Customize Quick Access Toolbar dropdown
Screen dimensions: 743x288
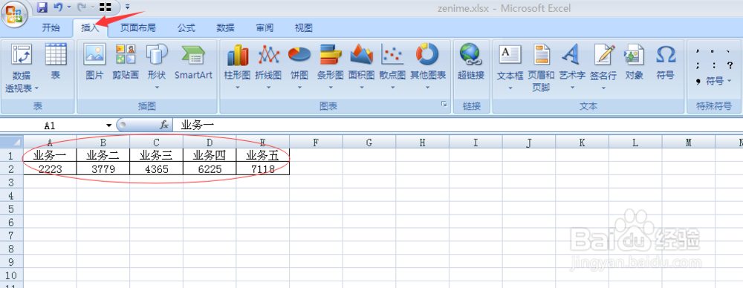(x=128, y=7)
